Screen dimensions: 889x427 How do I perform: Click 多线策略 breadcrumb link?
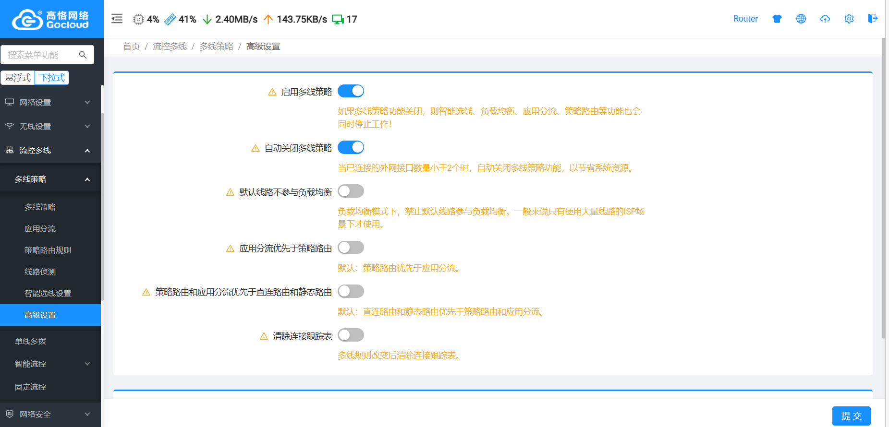tap(216, 47)
